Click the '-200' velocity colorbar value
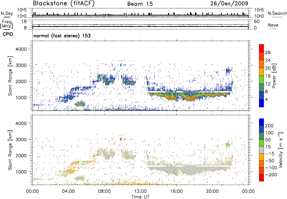Screen dimensions: 287x199 (271, 175)
